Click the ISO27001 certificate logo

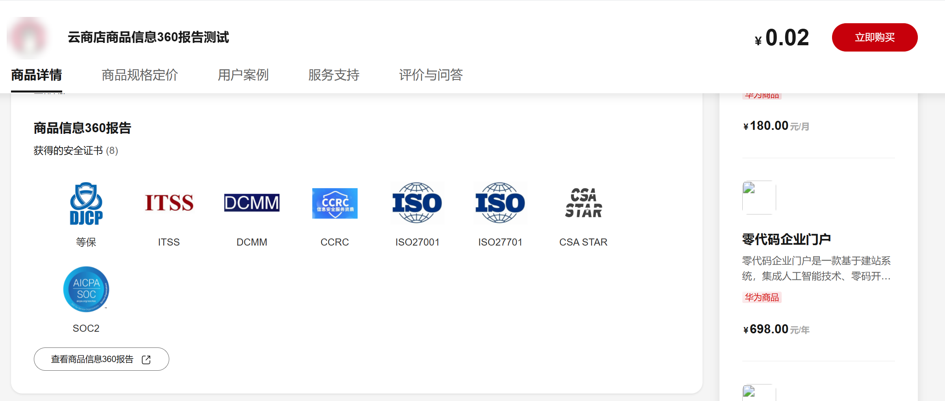(x=417, y=203)
